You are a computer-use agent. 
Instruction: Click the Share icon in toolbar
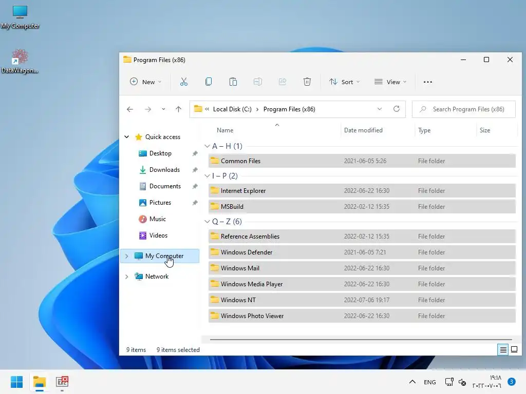click(283, 82)
